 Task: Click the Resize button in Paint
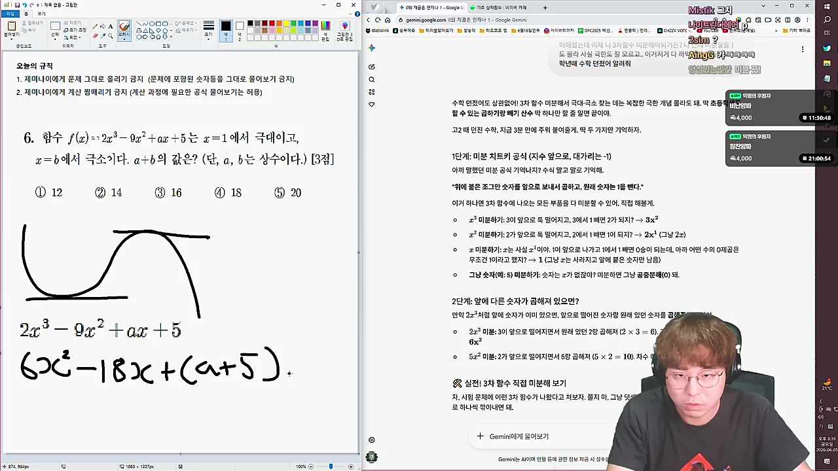pyautogui.click(x=77, y=30)
